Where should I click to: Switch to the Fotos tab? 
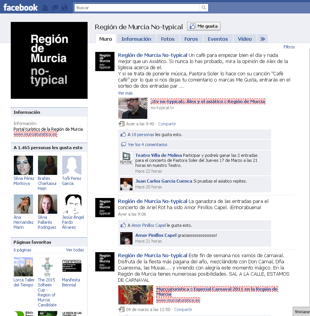tap(167, 39)
